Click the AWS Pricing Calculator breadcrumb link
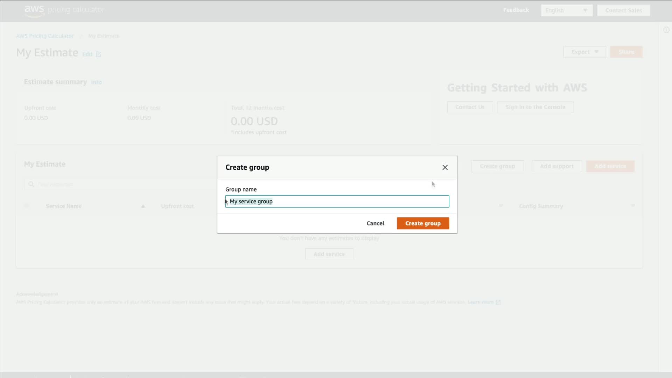Screen dimensions: 672x378 pyautogui.click(x=45, y=36)
